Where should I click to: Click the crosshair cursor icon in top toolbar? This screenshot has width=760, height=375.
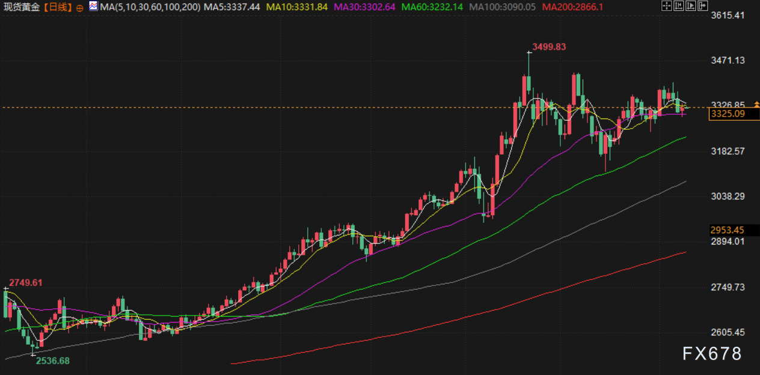[666, 6]
